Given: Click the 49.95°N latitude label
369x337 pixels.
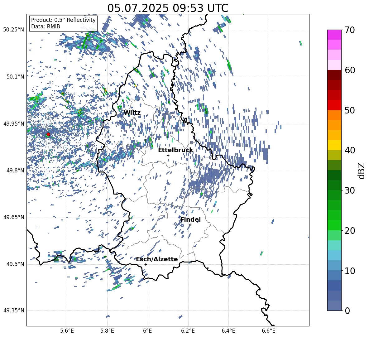Looking at the screenshot, I should click(14, 124).
